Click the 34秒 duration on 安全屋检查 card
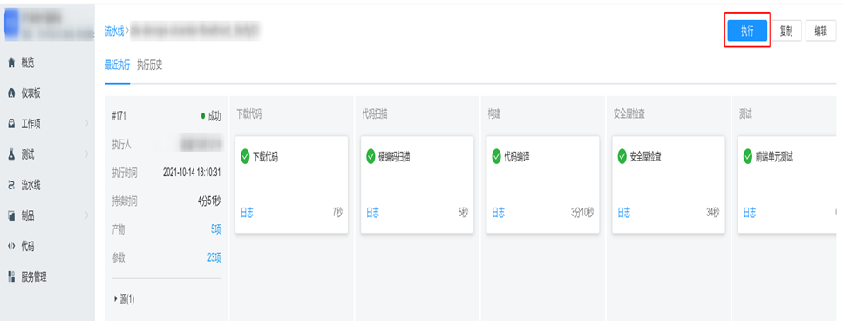Screen dimensions: 843x321 tap(713, 213)
